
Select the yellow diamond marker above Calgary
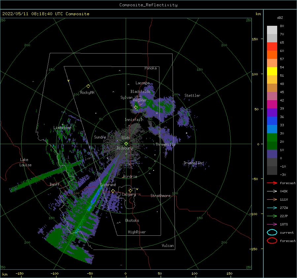click(130, 190)
